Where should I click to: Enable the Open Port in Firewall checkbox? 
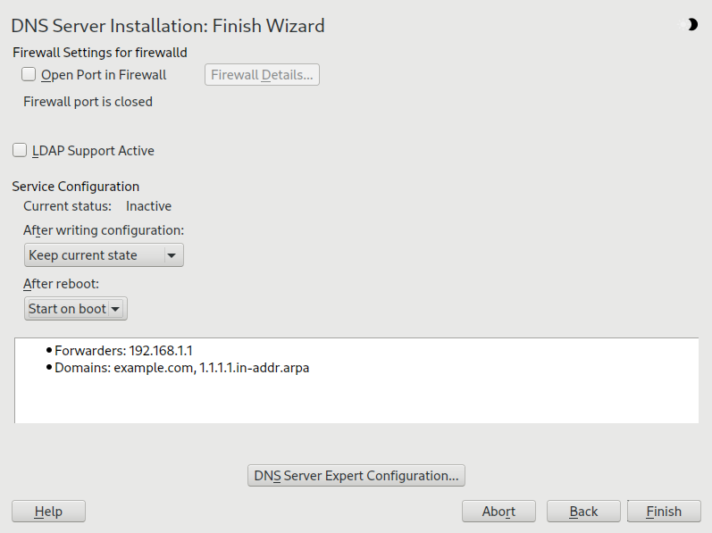coord(29,75)
